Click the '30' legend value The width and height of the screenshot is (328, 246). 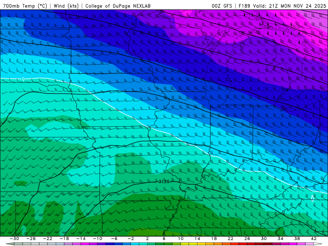pos(264,239)
